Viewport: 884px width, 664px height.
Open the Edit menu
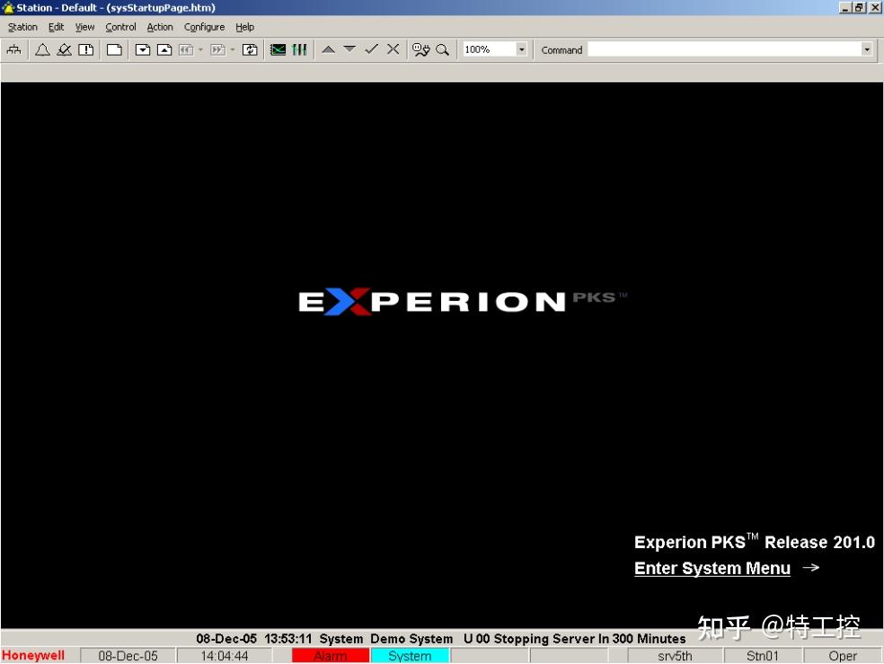[x=56, y=27]
